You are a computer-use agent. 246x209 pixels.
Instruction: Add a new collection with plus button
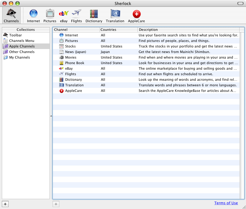click(x=5, y=204)
